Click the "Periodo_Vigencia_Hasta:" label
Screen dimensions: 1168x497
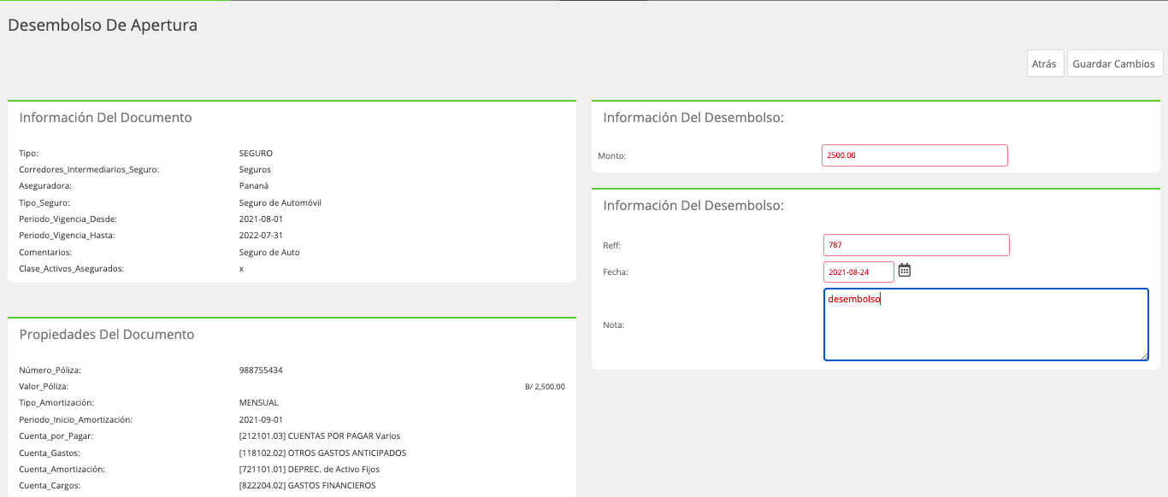[x=67, y=236]
